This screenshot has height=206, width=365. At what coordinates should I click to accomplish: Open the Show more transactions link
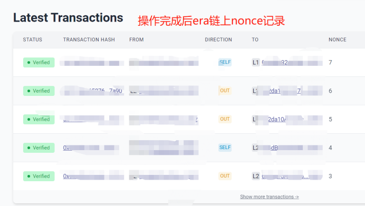(270, 197)
